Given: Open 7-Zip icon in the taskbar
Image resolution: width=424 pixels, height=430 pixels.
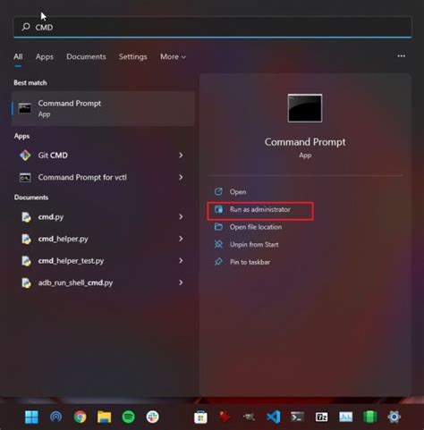Looking at the screenshot, I should (322, 417).
